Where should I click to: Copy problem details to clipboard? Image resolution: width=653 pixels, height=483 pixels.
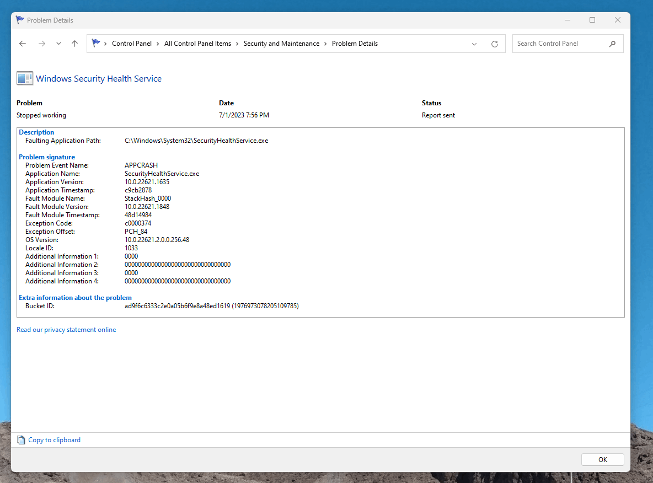click(54, 439)
